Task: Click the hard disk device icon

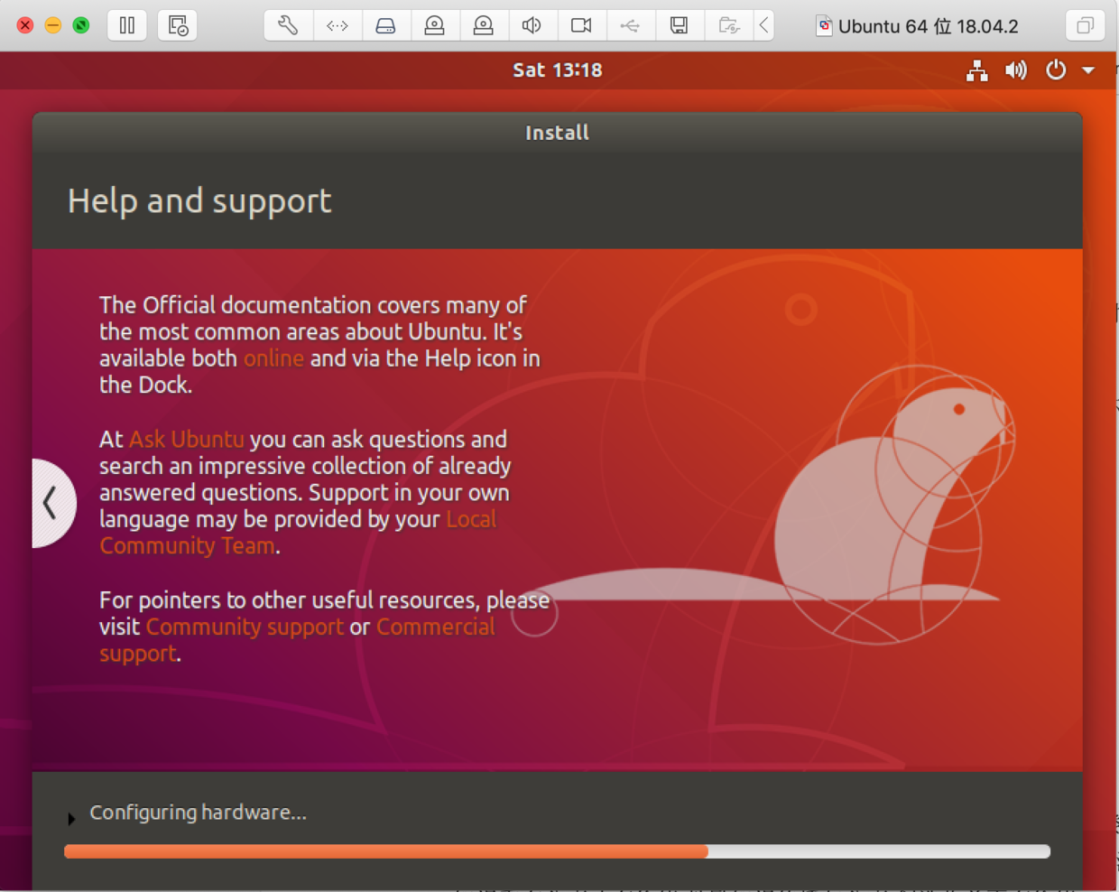Action: [x=386, y=25]
